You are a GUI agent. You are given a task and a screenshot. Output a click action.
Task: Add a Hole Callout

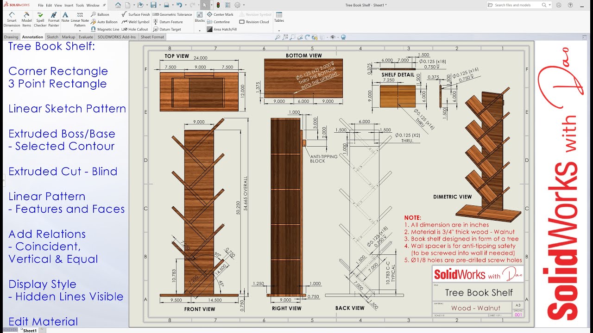[135, 29]
